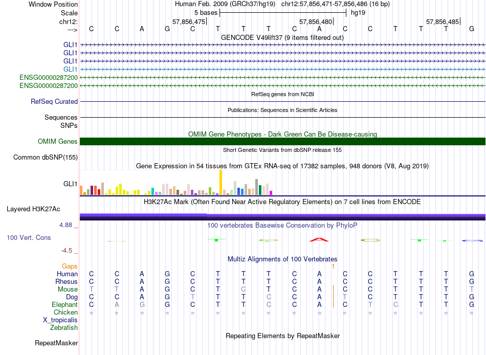Select the Dog alignment row label
Image resolution: width=486 pixels, height=355 pixels.
click(x=72, y=297)
